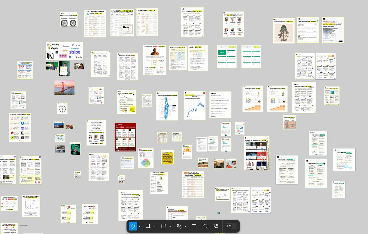Select the Playing it safe is killing your startup frame
The height and width of the screenshot is (234, 368).
(x=155, y=60)
